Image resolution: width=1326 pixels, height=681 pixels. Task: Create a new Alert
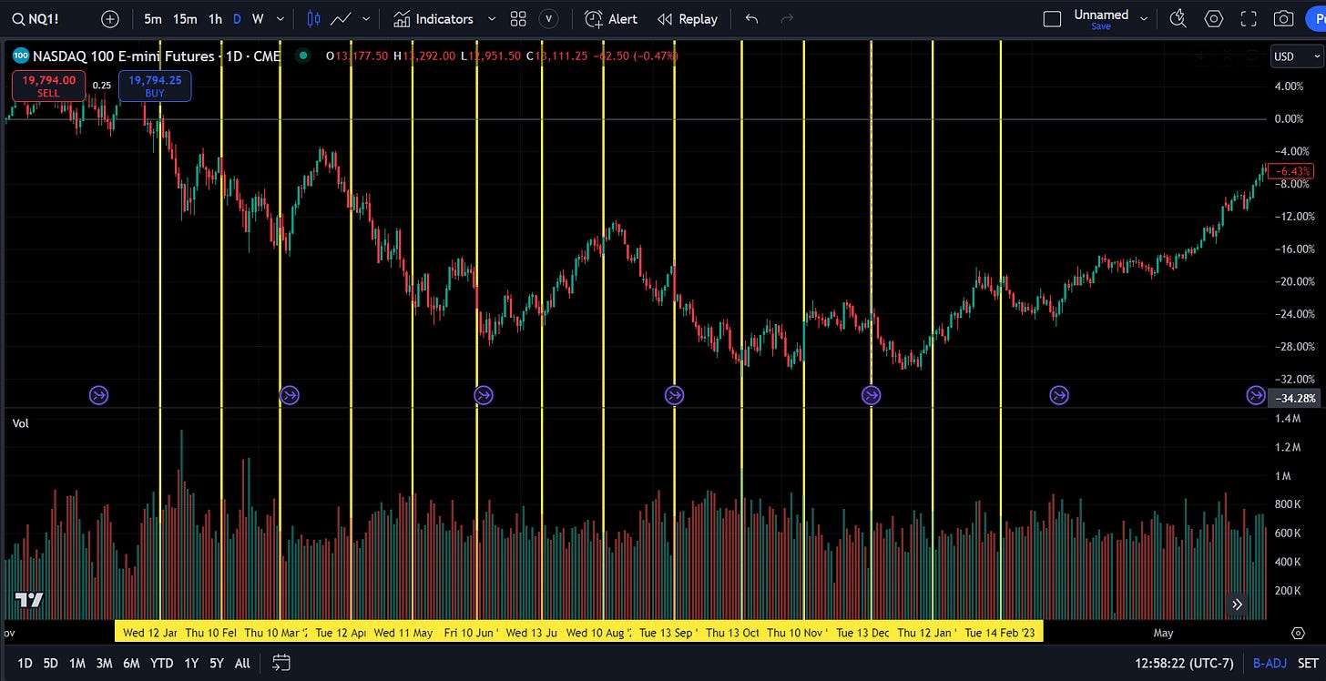[611, 18]
